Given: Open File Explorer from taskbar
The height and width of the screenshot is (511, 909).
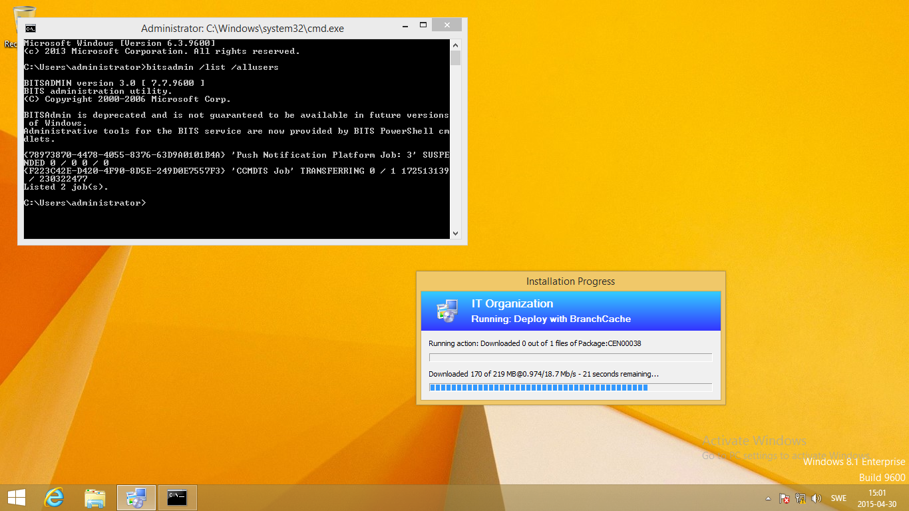Looking at the screenshot, I should (95, 498).
